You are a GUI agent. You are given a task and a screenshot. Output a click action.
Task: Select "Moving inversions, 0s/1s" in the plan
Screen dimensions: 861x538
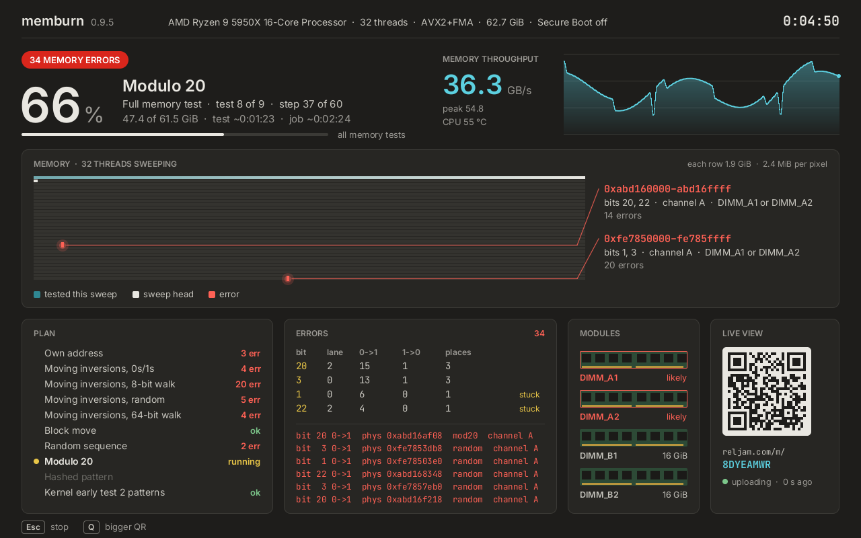click(147, 369)
